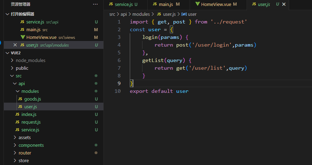Click the Vue icon beside HomeView.vue in open editors
Screen dimensions: 312x165
click(23, 37)
